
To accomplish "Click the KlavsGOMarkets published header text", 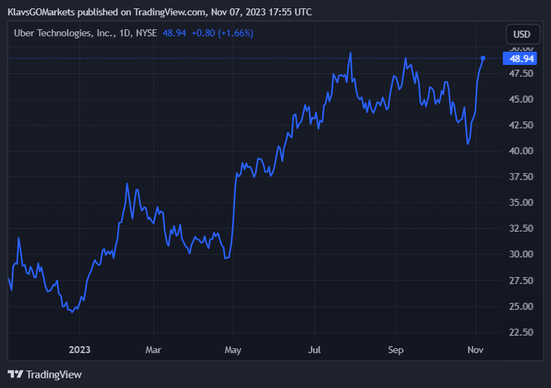I will tap(160, 12).
